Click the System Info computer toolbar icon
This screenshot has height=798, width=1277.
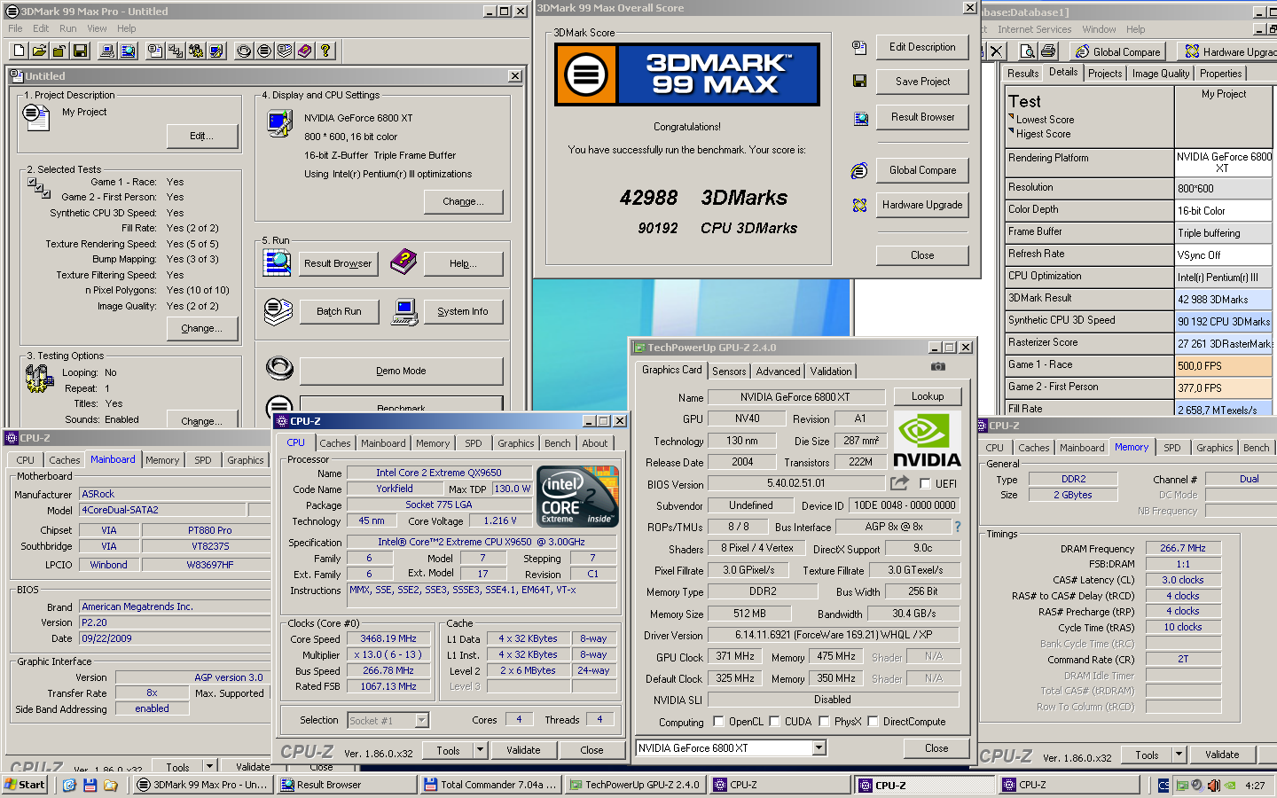click(107, 51)
